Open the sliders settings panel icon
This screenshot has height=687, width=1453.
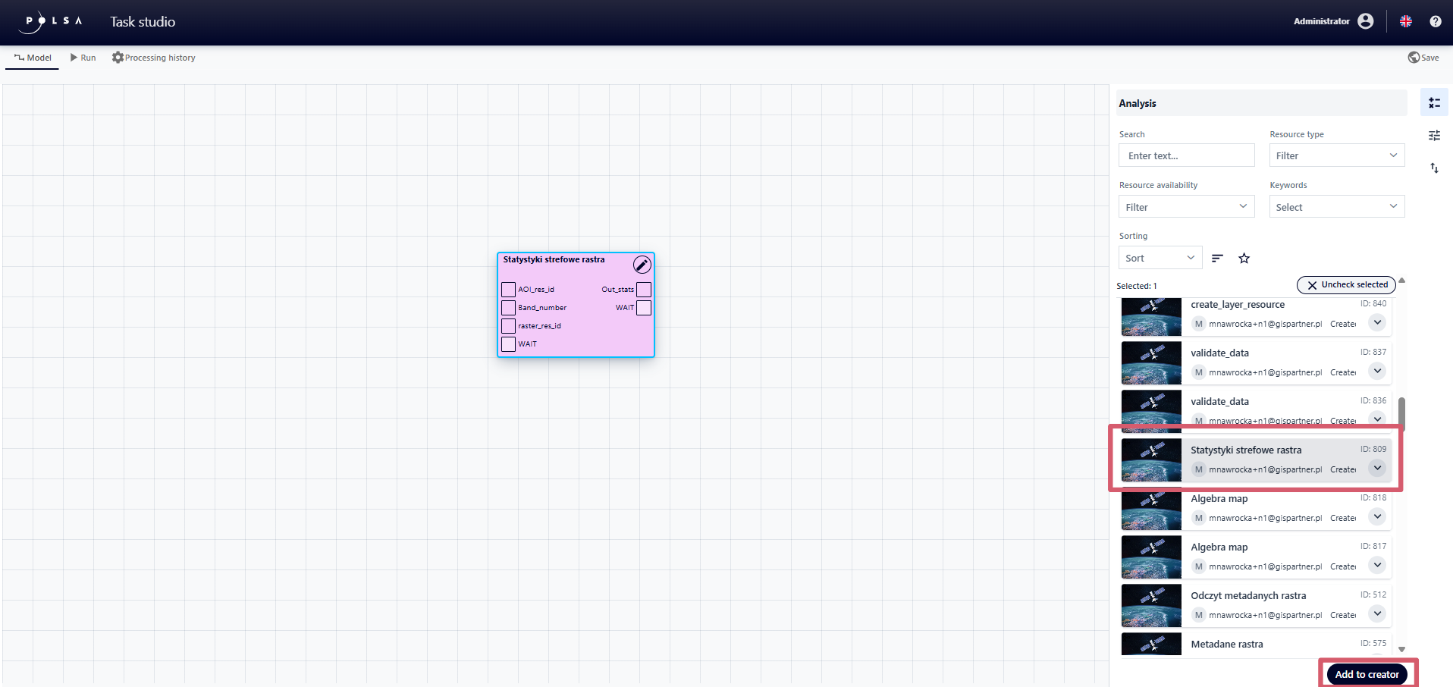(1434, 136)
